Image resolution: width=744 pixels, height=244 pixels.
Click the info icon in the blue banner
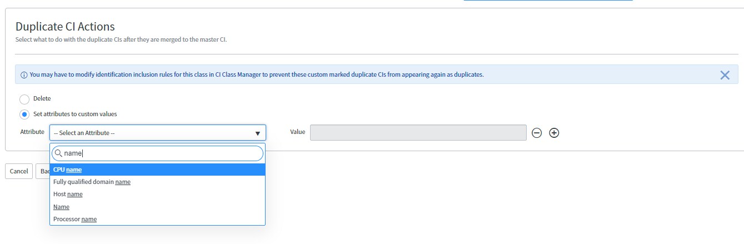click(x=24, y=75)
